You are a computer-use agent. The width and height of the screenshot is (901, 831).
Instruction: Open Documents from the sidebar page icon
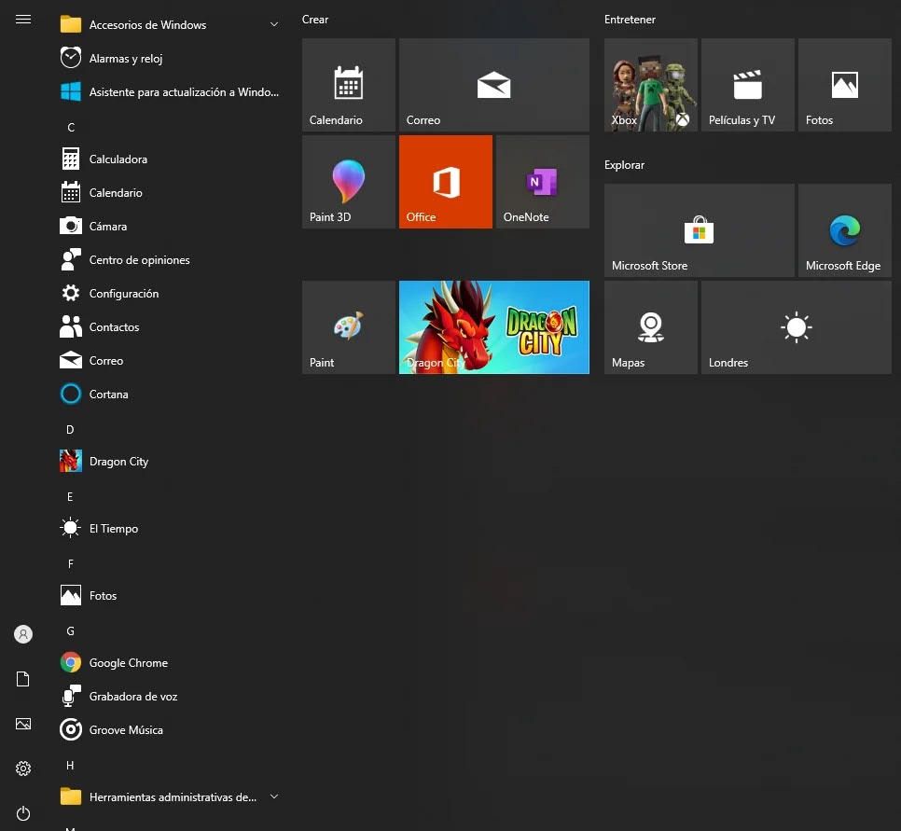click(x=23, y=679)
